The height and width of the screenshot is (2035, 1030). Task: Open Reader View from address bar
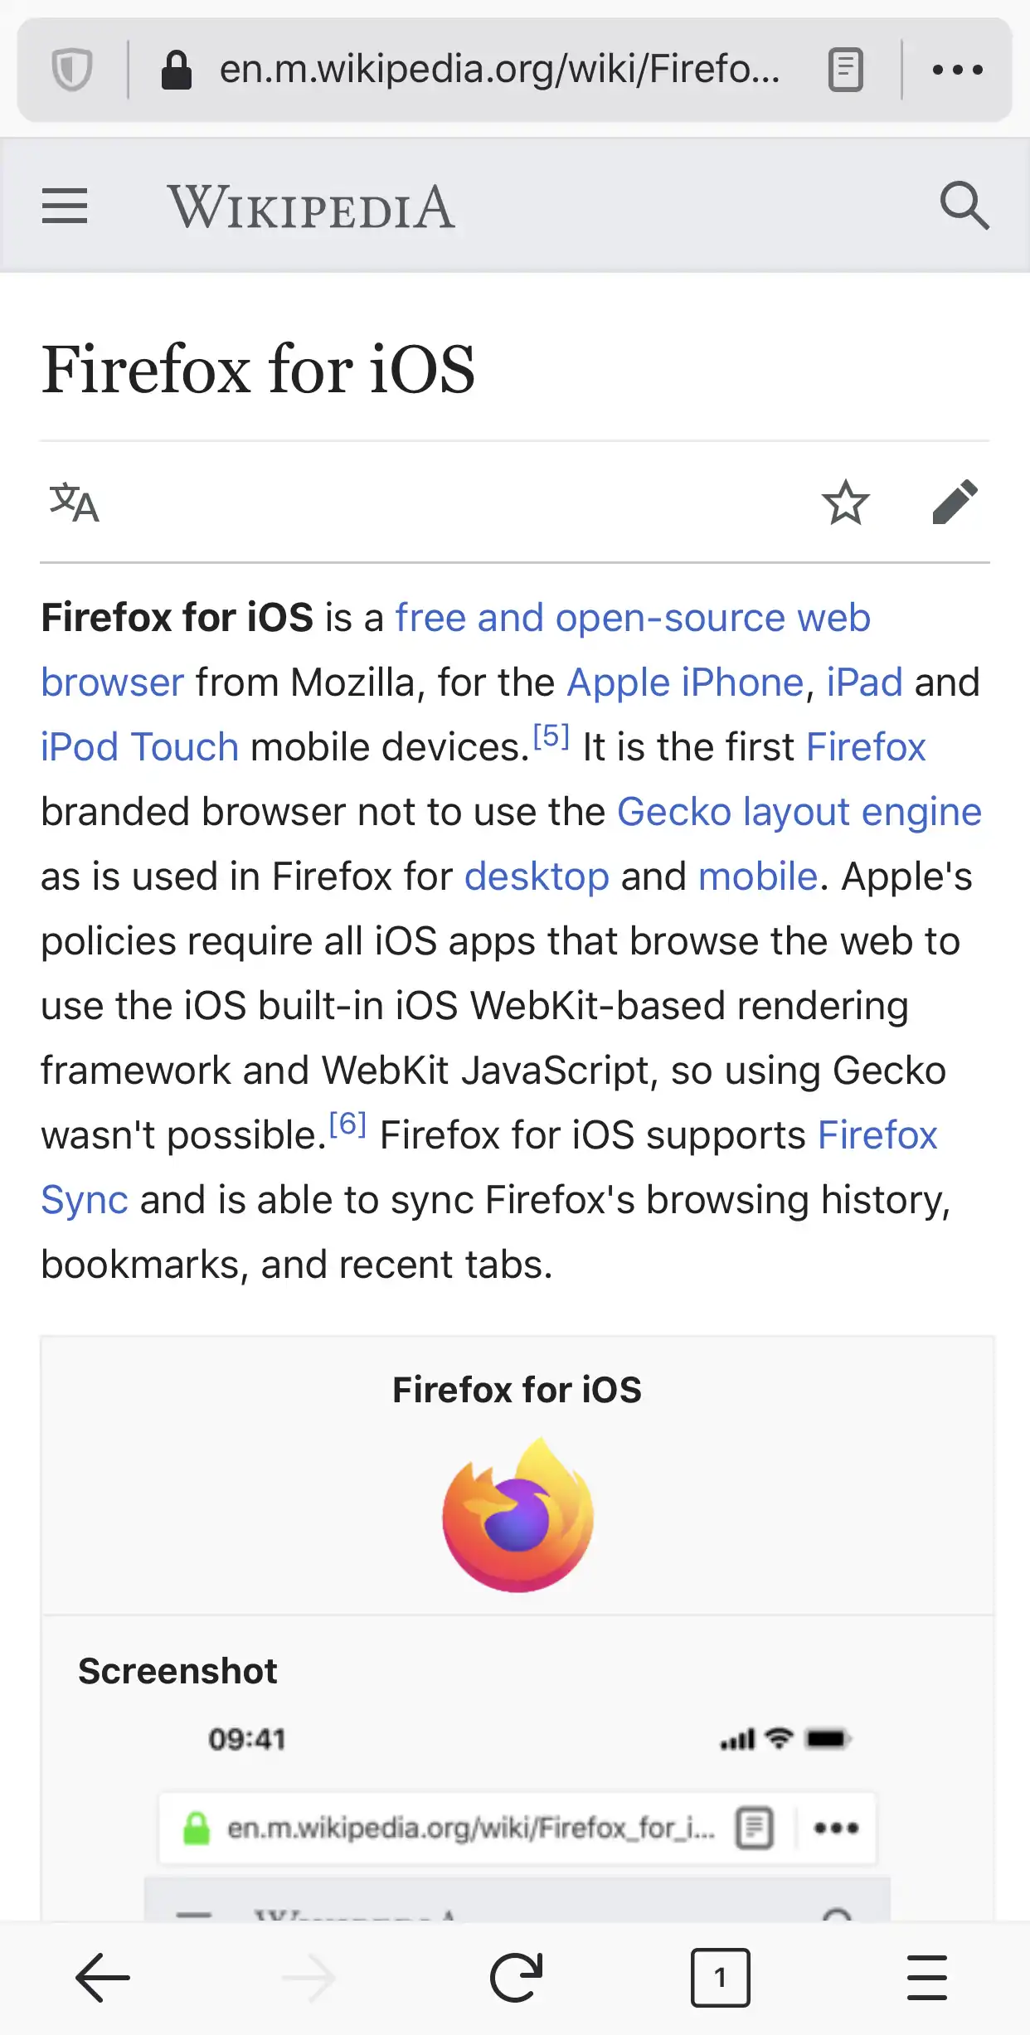pos(845,70)
